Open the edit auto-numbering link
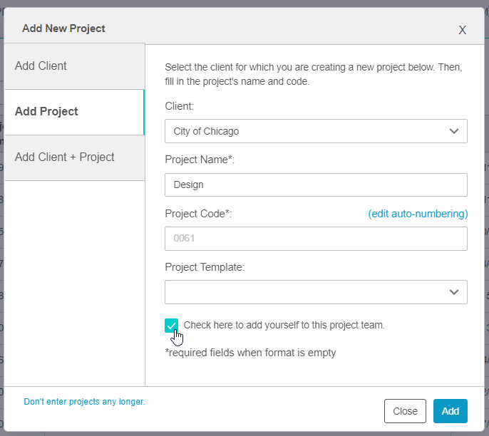 click(418, 214)
